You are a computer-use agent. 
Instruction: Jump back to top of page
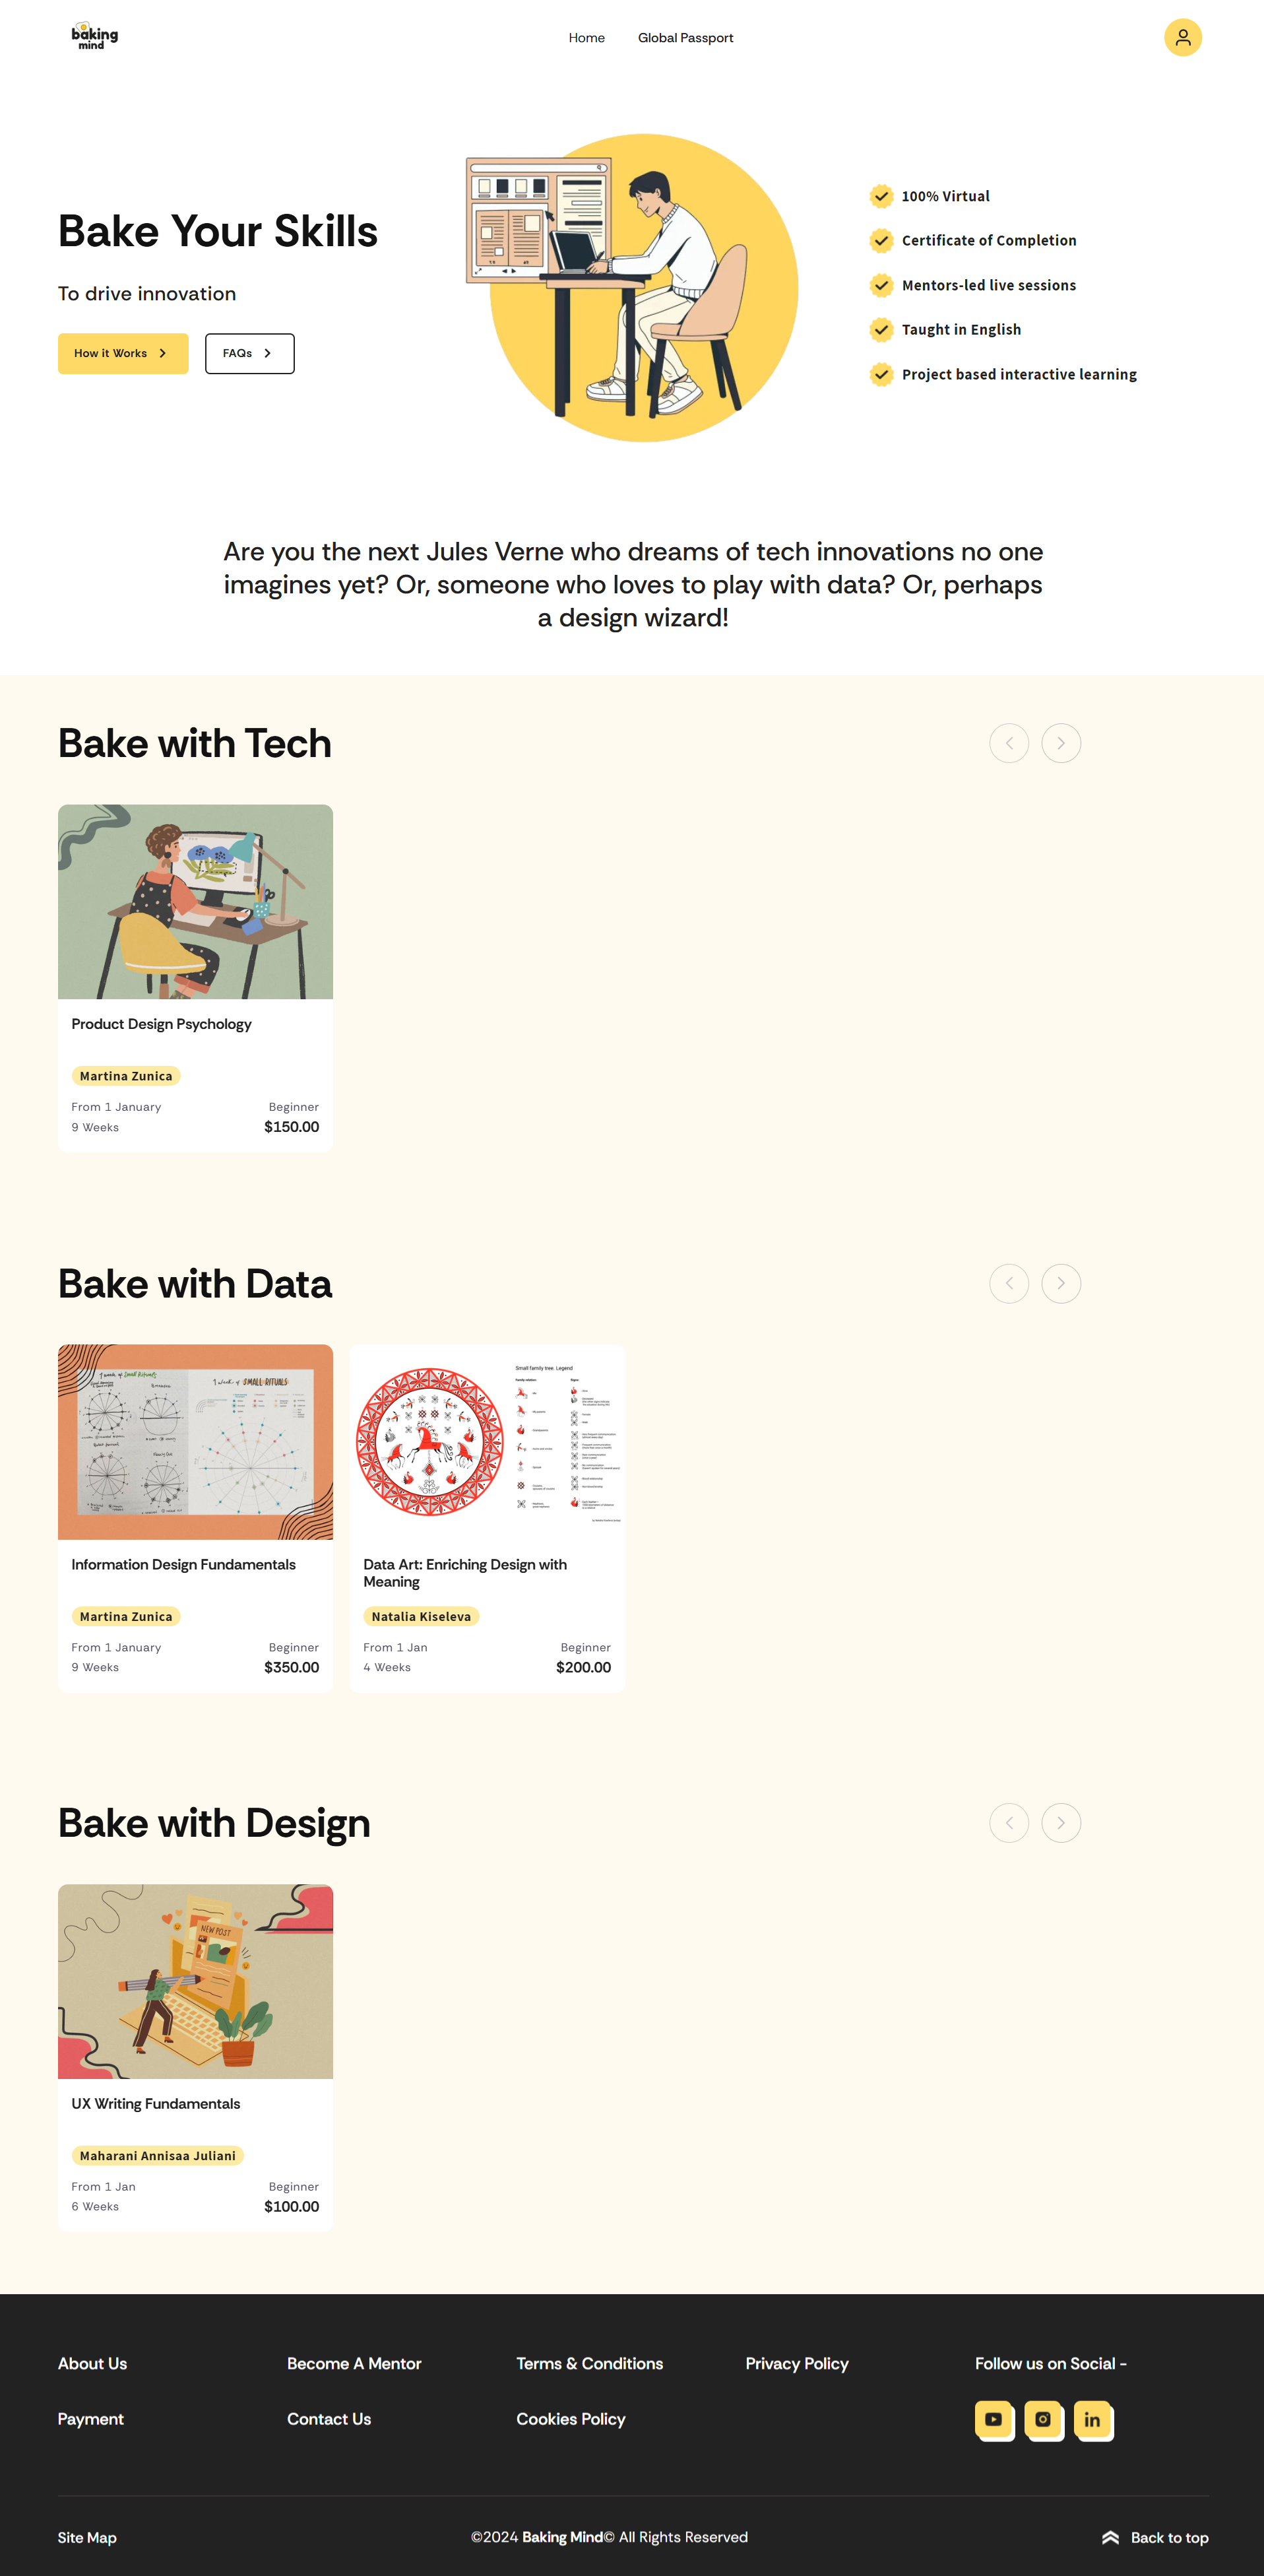click(1155, 2537)
